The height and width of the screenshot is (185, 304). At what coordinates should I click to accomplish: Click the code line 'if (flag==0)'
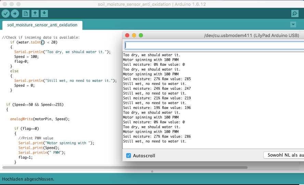pyautogui.click(x=27, y=129)
